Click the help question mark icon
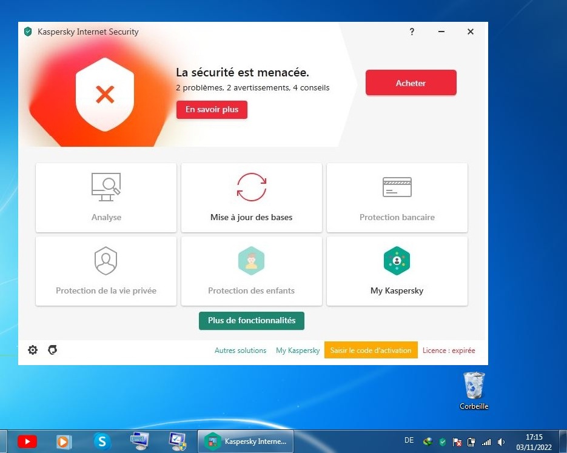The height and width of the screenshot is (453, 567). (x=412, y=32)
